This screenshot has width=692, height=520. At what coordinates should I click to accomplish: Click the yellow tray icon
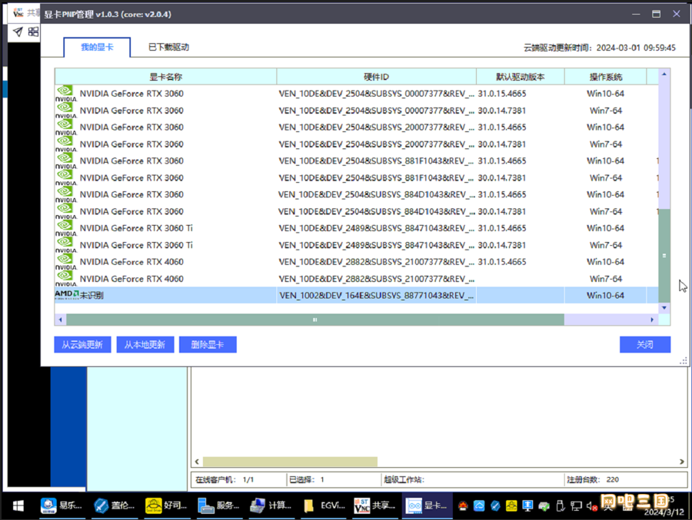(x=511, y=506)
